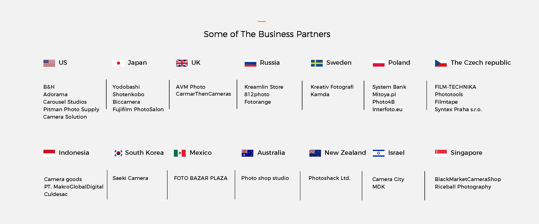Click Kreamlin Store under Russia
Viewport: 539px width, 224px height.
click(264, 87)
